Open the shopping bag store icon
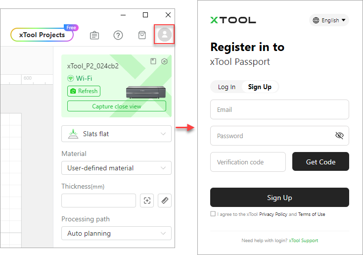The width and height of the screenshot is (363, 255). [142, 35]
